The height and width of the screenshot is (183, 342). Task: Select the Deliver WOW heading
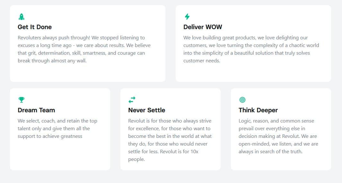203,27
